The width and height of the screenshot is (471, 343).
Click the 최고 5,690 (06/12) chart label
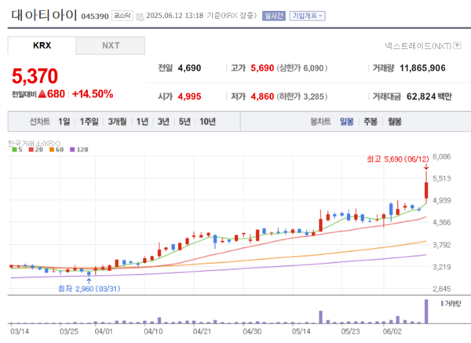point(398,159)
